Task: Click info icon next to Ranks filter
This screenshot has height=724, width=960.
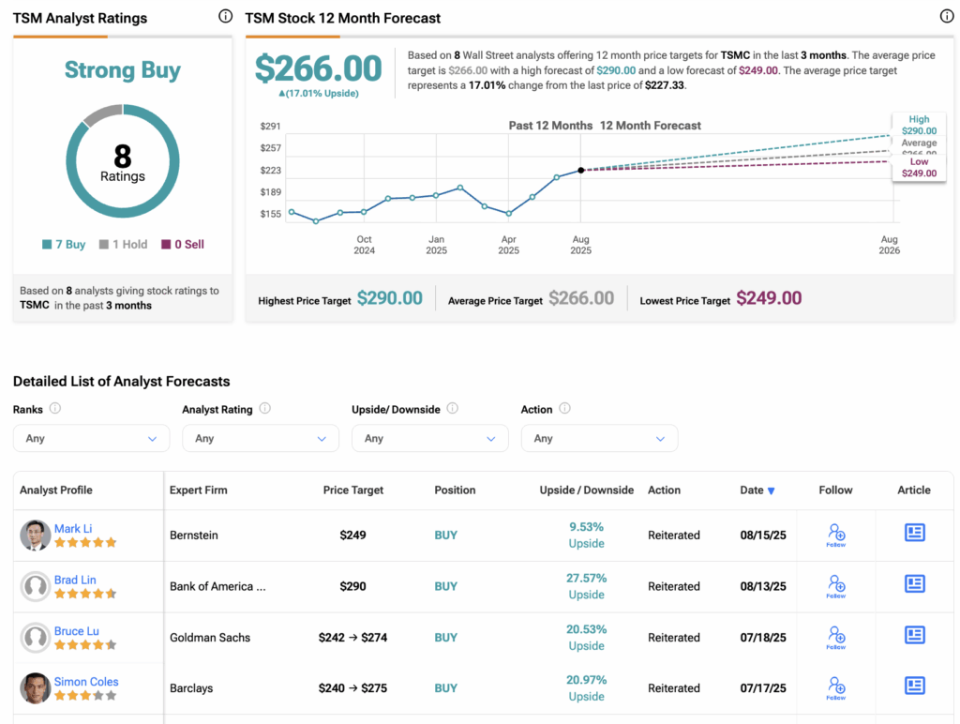Action: coord(55,409)
